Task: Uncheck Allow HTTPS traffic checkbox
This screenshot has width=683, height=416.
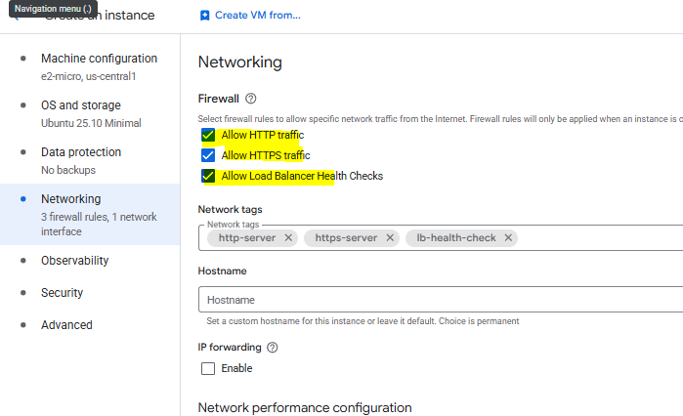Action: pos(207,155)
